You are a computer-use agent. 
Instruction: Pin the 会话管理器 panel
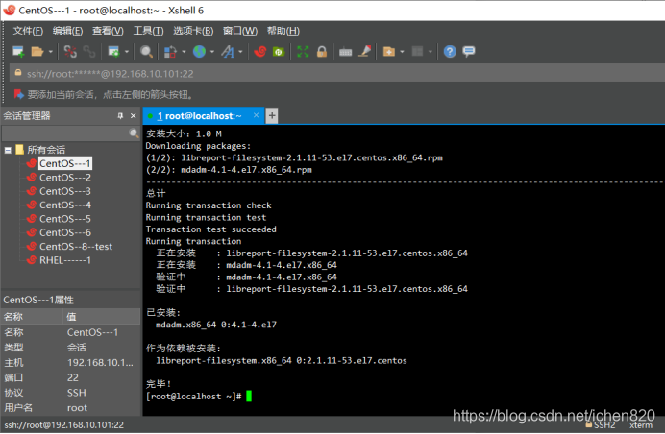[x=120, y=116]
